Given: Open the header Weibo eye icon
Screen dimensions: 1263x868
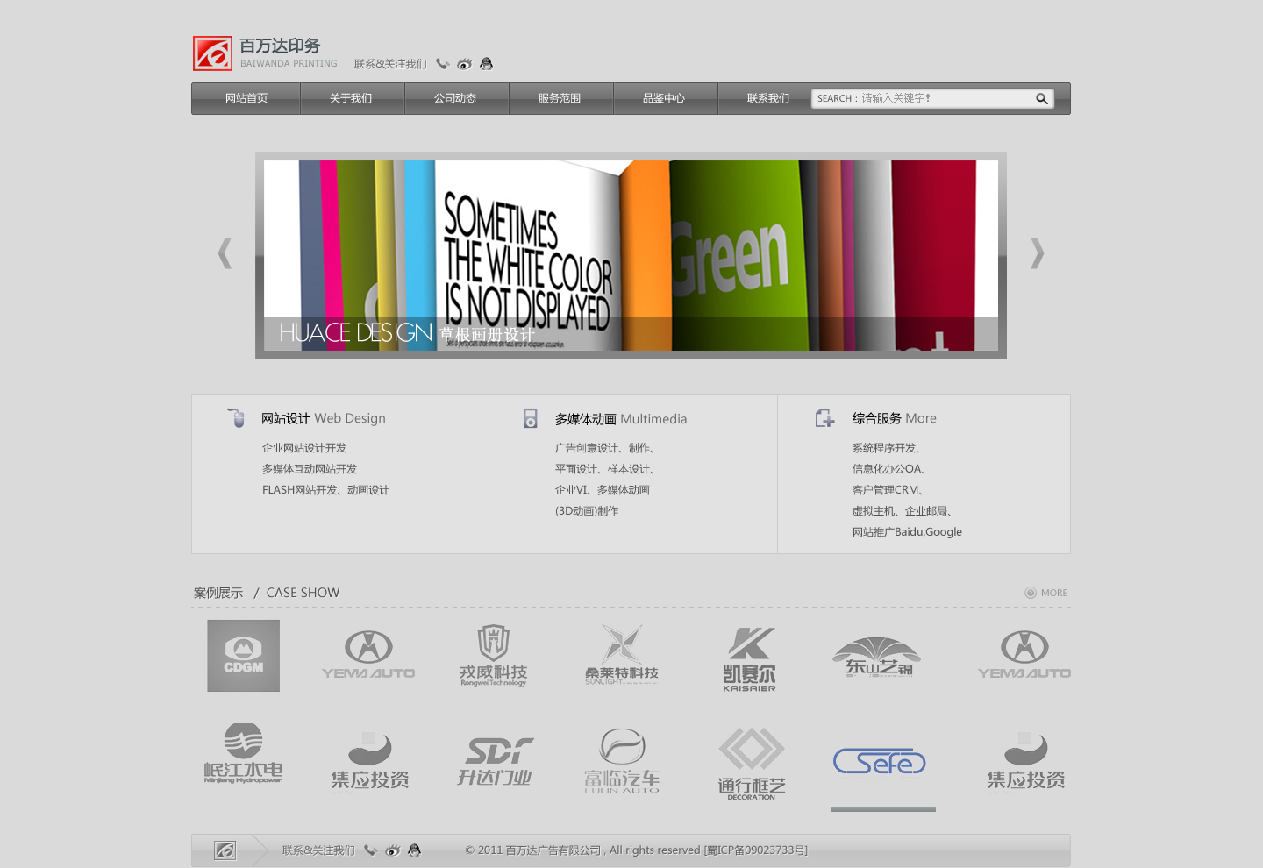Looking at the screenshot, I should (x=465, y=64).
